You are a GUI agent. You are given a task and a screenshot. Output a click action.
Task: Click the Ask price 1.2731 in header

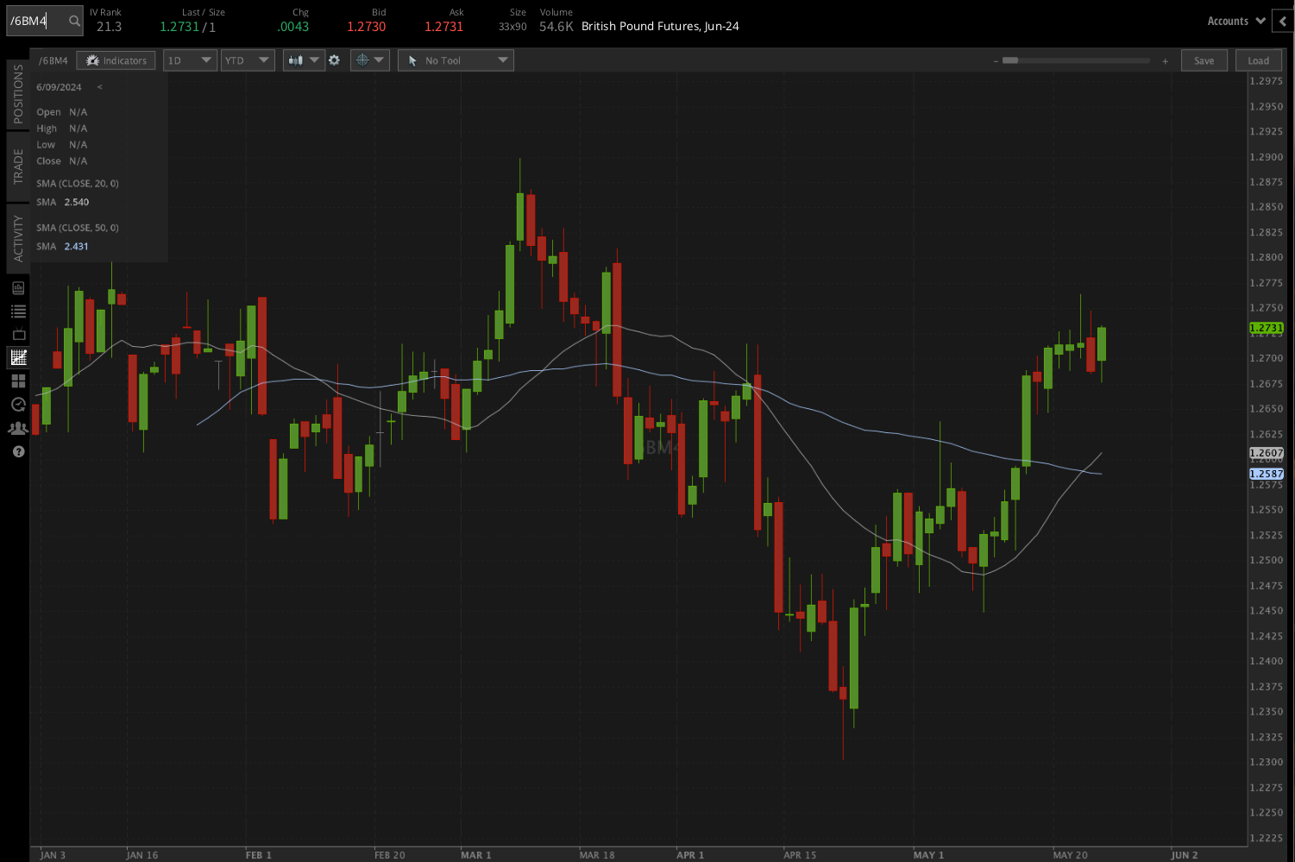[x=443, y=27]
